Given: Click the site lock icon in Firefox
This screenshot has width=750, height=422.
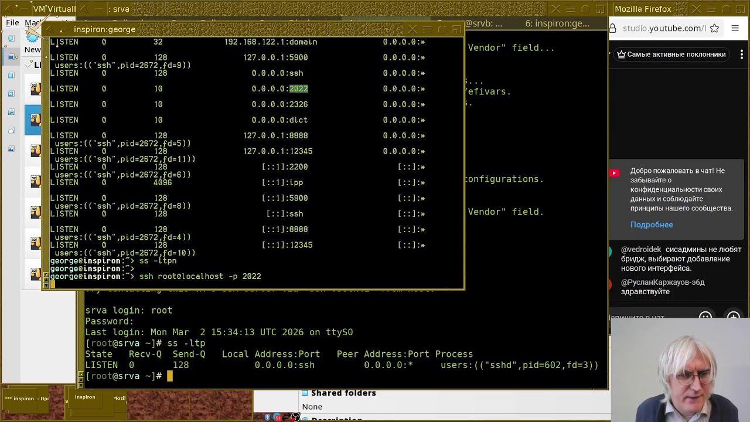Looking at the screenshot, I should coord(613,28).
